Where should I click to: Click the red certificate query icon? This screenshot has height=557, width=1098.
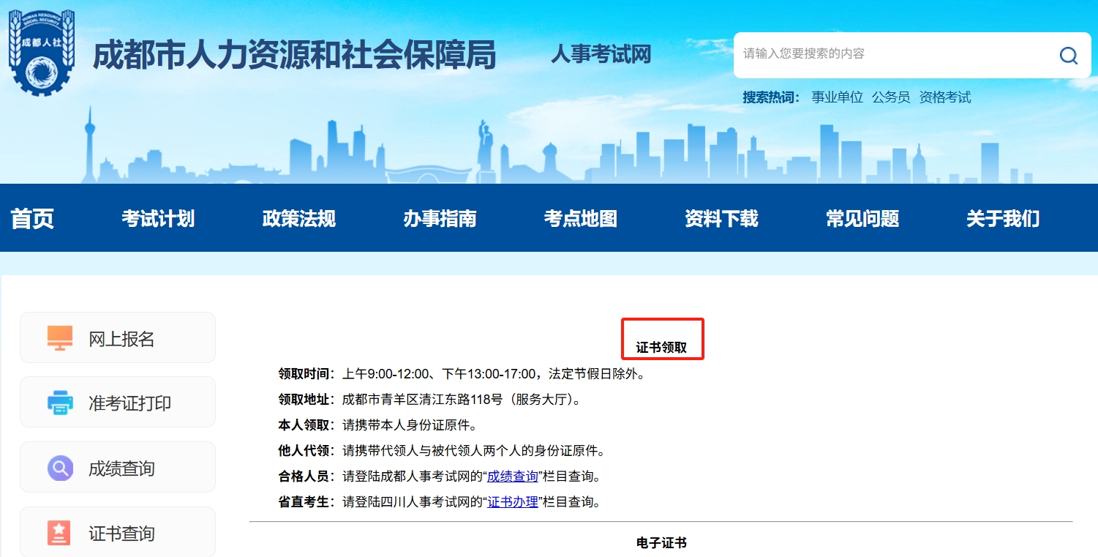[59, 533]
